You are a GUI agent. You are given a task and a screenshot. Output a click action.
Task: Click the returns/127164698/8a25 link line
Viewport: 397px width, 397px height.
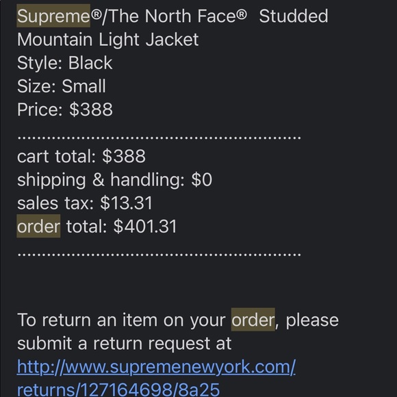click(x=118, y=389)
